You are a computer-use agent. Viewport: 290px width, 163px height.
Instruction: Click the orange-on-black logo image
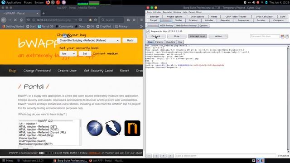[x=132, y=128]
